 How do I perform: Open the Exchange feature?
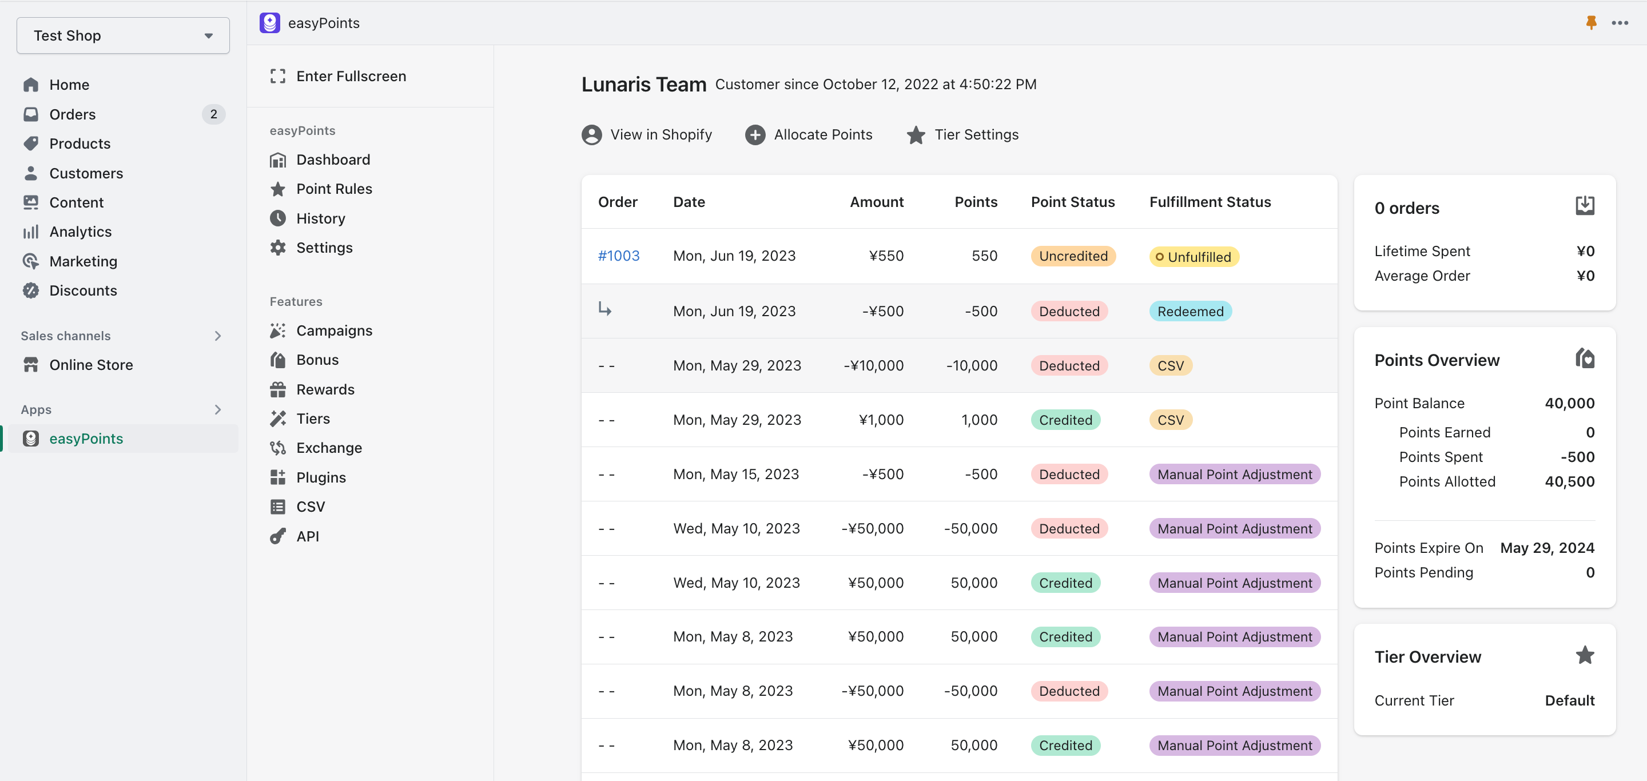pyautogui.click(x=329, y=448)
